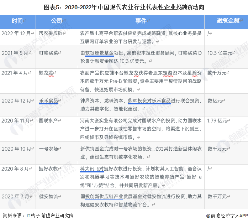Click the @前瞻经济学人APP credit
The height and width of the screenshot is (223, 248).
click(x=227, y=216)
